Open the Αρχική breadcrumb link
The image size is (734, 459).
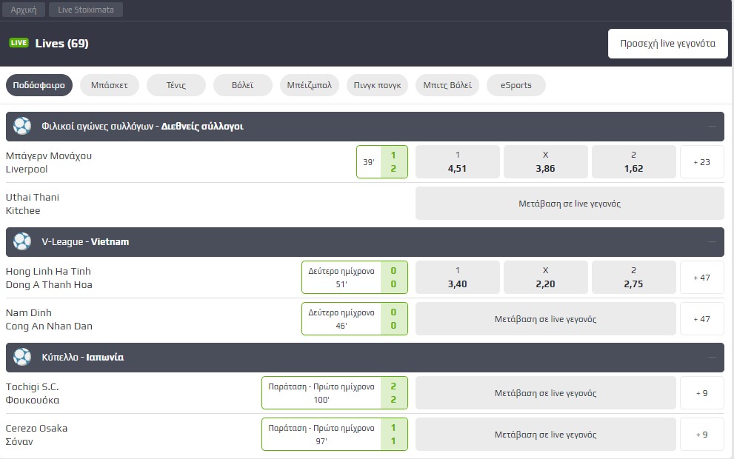pyautogui.click(x=24, y=10)
